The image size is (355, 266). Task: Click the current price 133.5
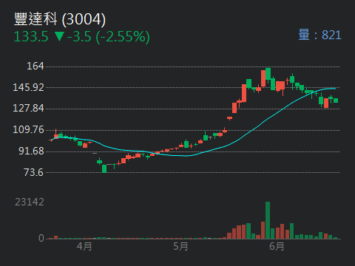coord(31,37)
